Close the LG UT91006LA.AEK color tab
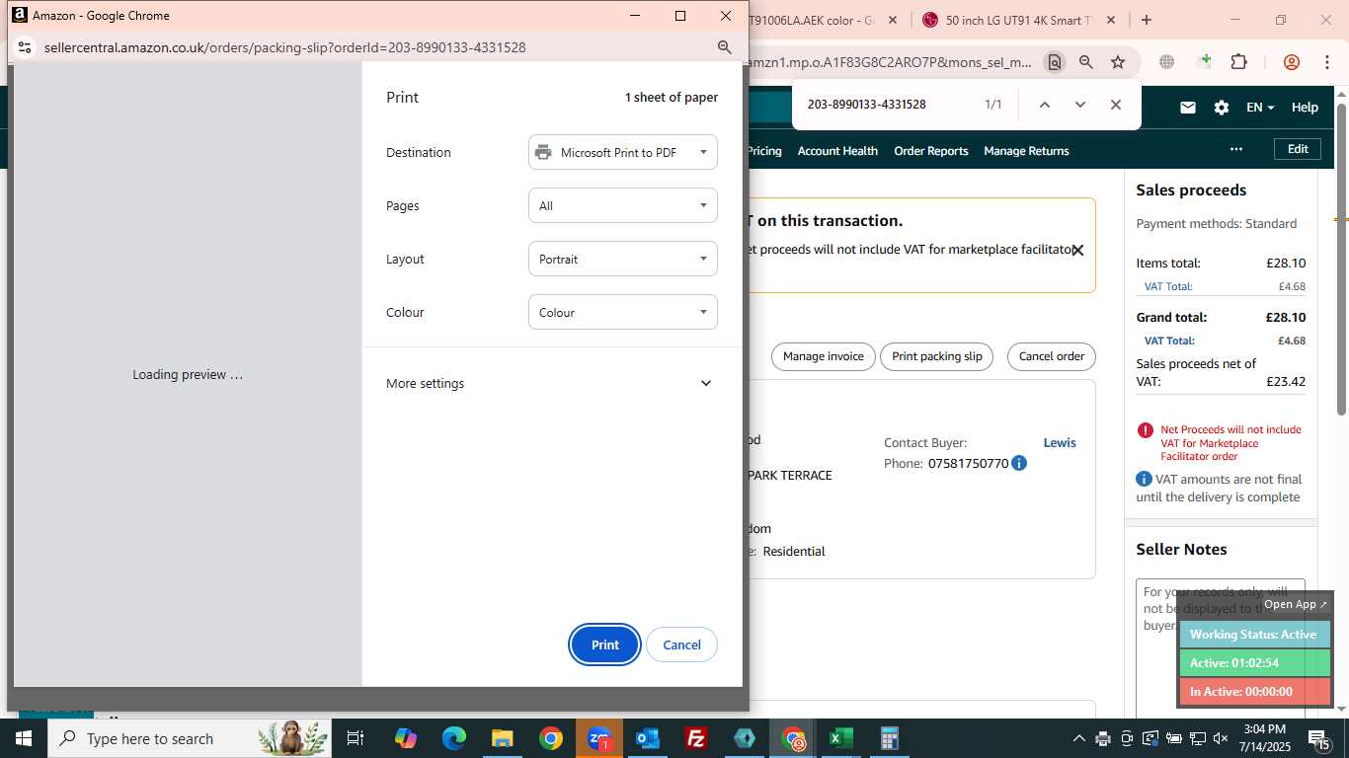1349x758 pixels. 893,20
